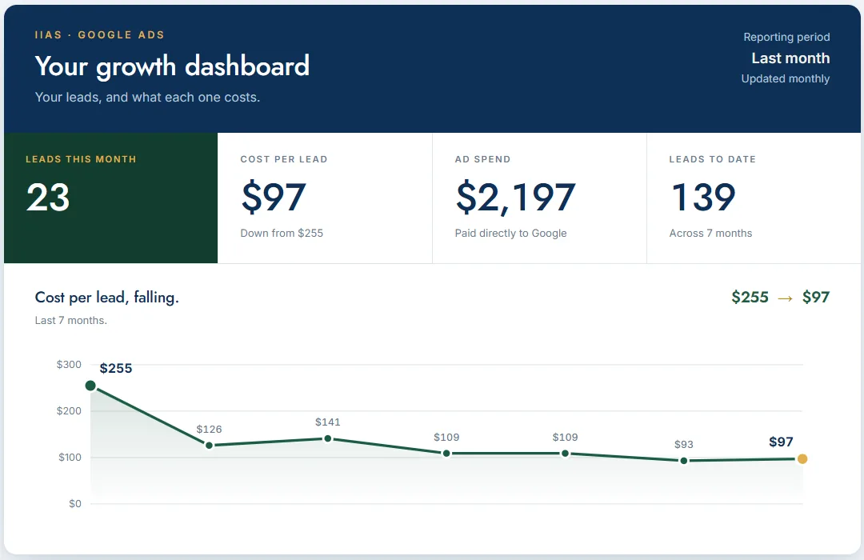Click the $300 y-axis label
864x560 pixels.
pos(69,364)
